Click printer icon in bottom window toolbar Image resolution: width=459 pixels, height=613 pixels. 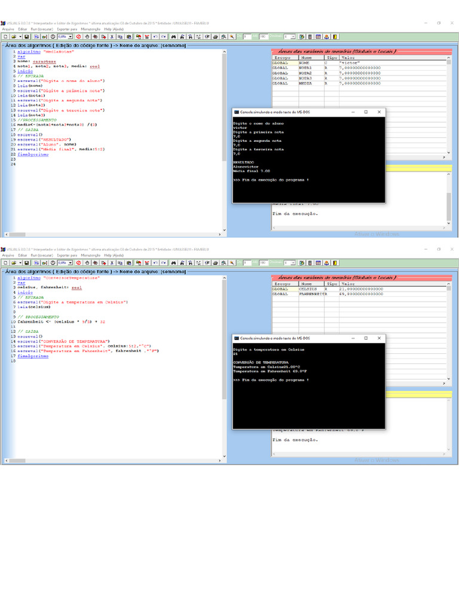(215, 263)
